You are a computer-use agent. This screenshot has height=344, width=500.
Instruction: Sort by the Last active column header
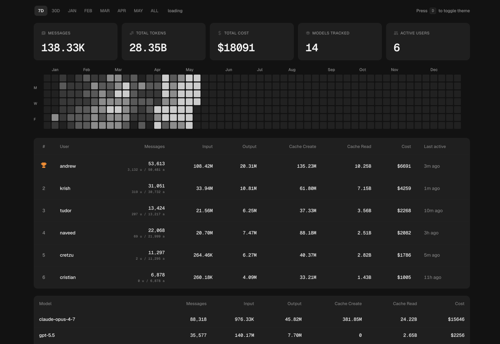click(x=435, y=147)
